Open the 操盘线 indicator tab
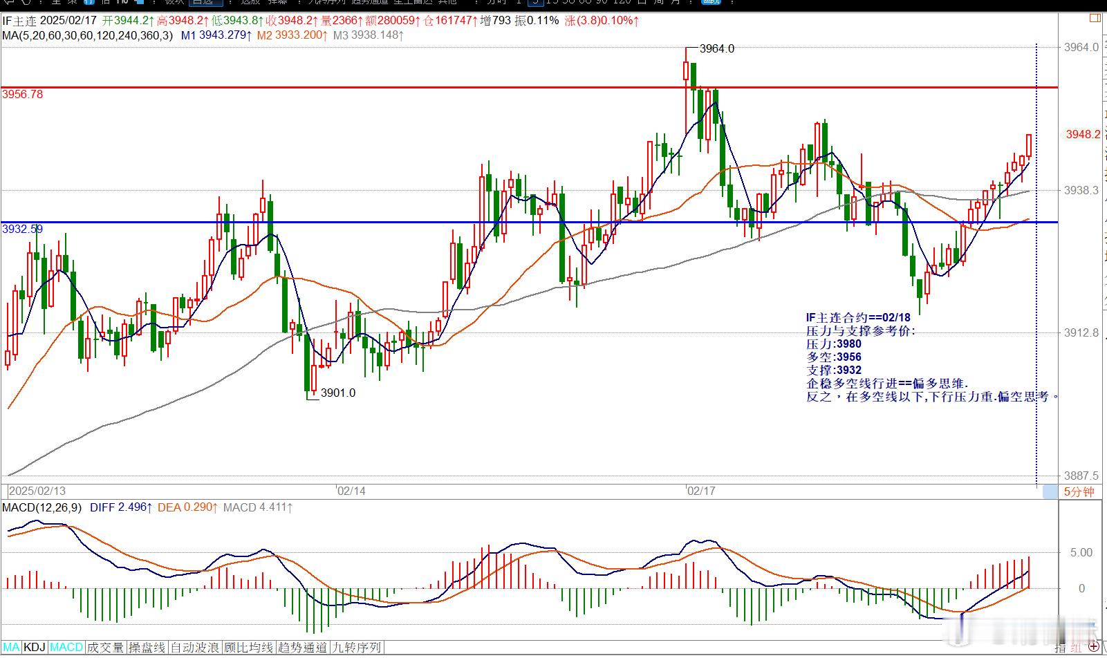This screenshot has height=658, width=1107. coord(147,648)
